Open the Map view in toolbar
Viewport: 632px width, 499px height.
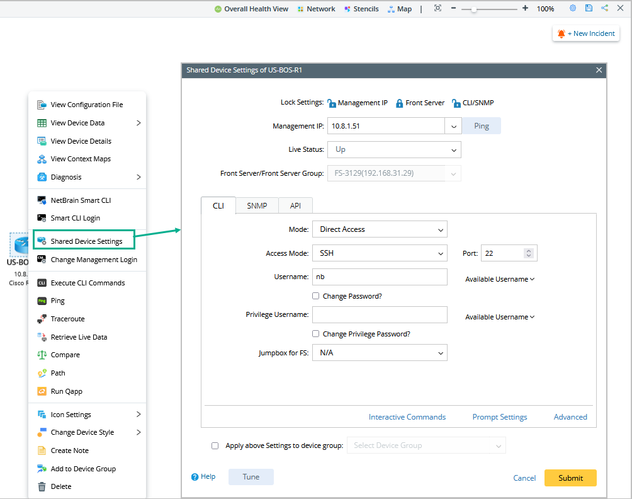[x=400, y=9]
